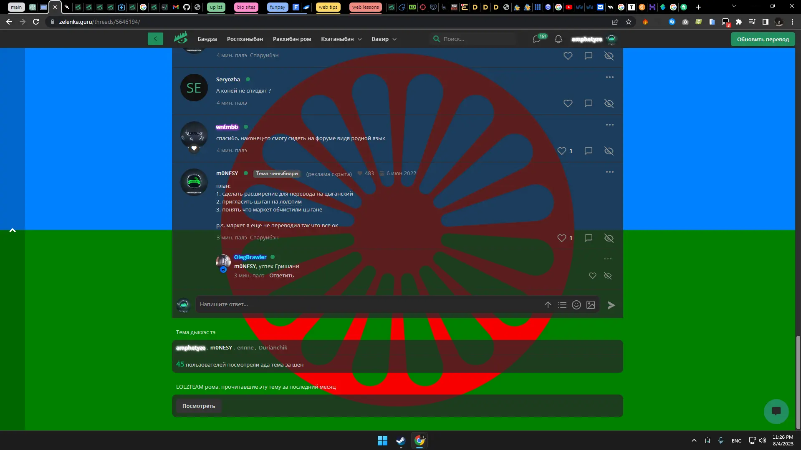Open the floating chat bubble button
801x450 pixels.
tap(776, 411)
